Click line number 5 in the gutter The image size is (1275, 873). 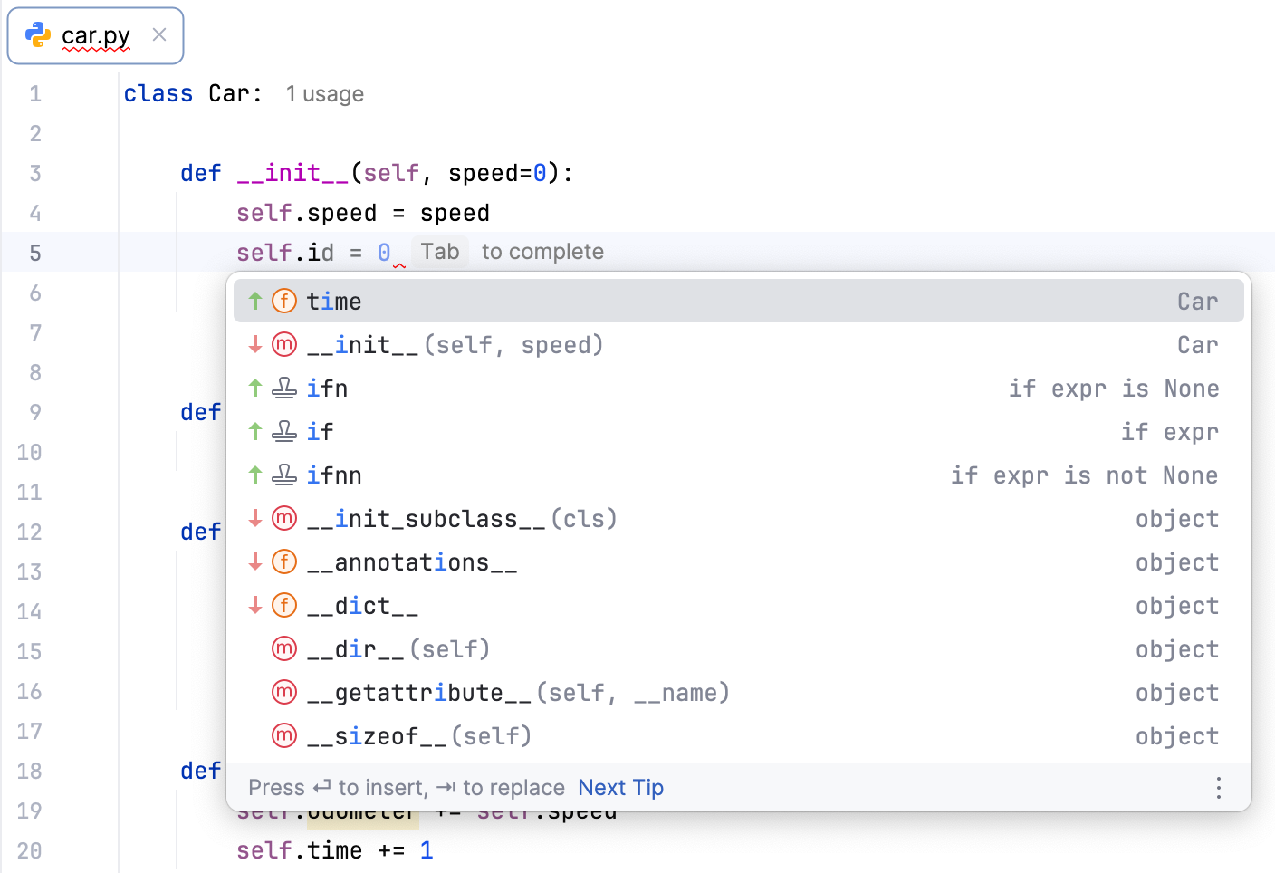35,253
